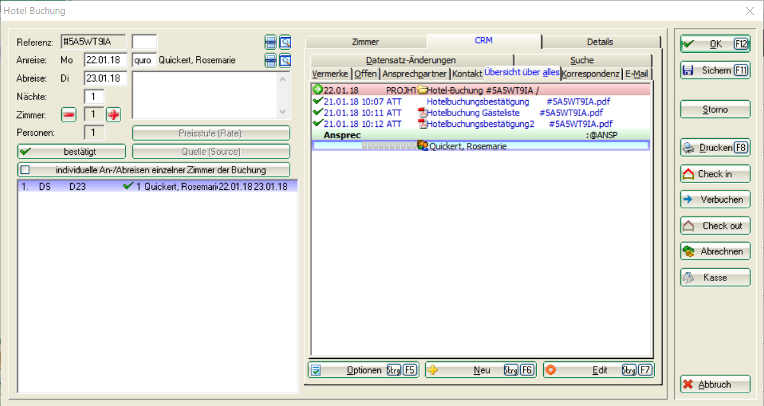Open the Quelle (Source) selector
The height and width of the screenshot is (406, 764).
tap(211, 152)
